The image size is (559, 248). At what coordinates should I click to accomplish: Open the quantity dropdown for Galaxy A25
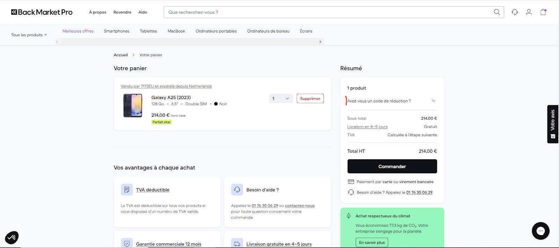pos(281,99)
